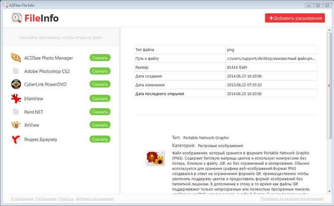
Task: Select the ACDSee Photo Manager label
Action: [x=49, y=58]
